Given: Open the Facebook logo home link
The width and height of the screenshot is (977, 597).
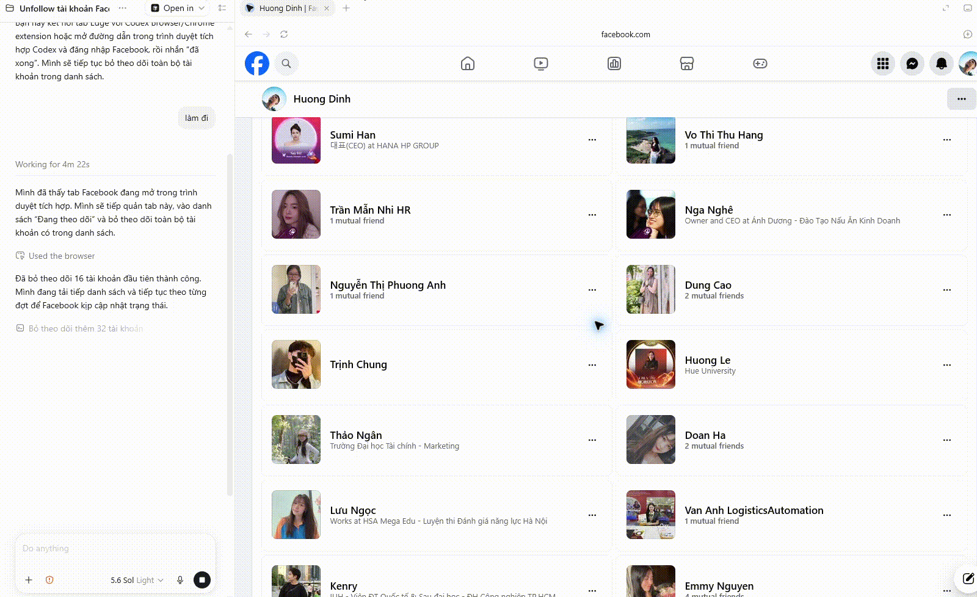Looking at the screenshot, I should [x=257, y=63].
